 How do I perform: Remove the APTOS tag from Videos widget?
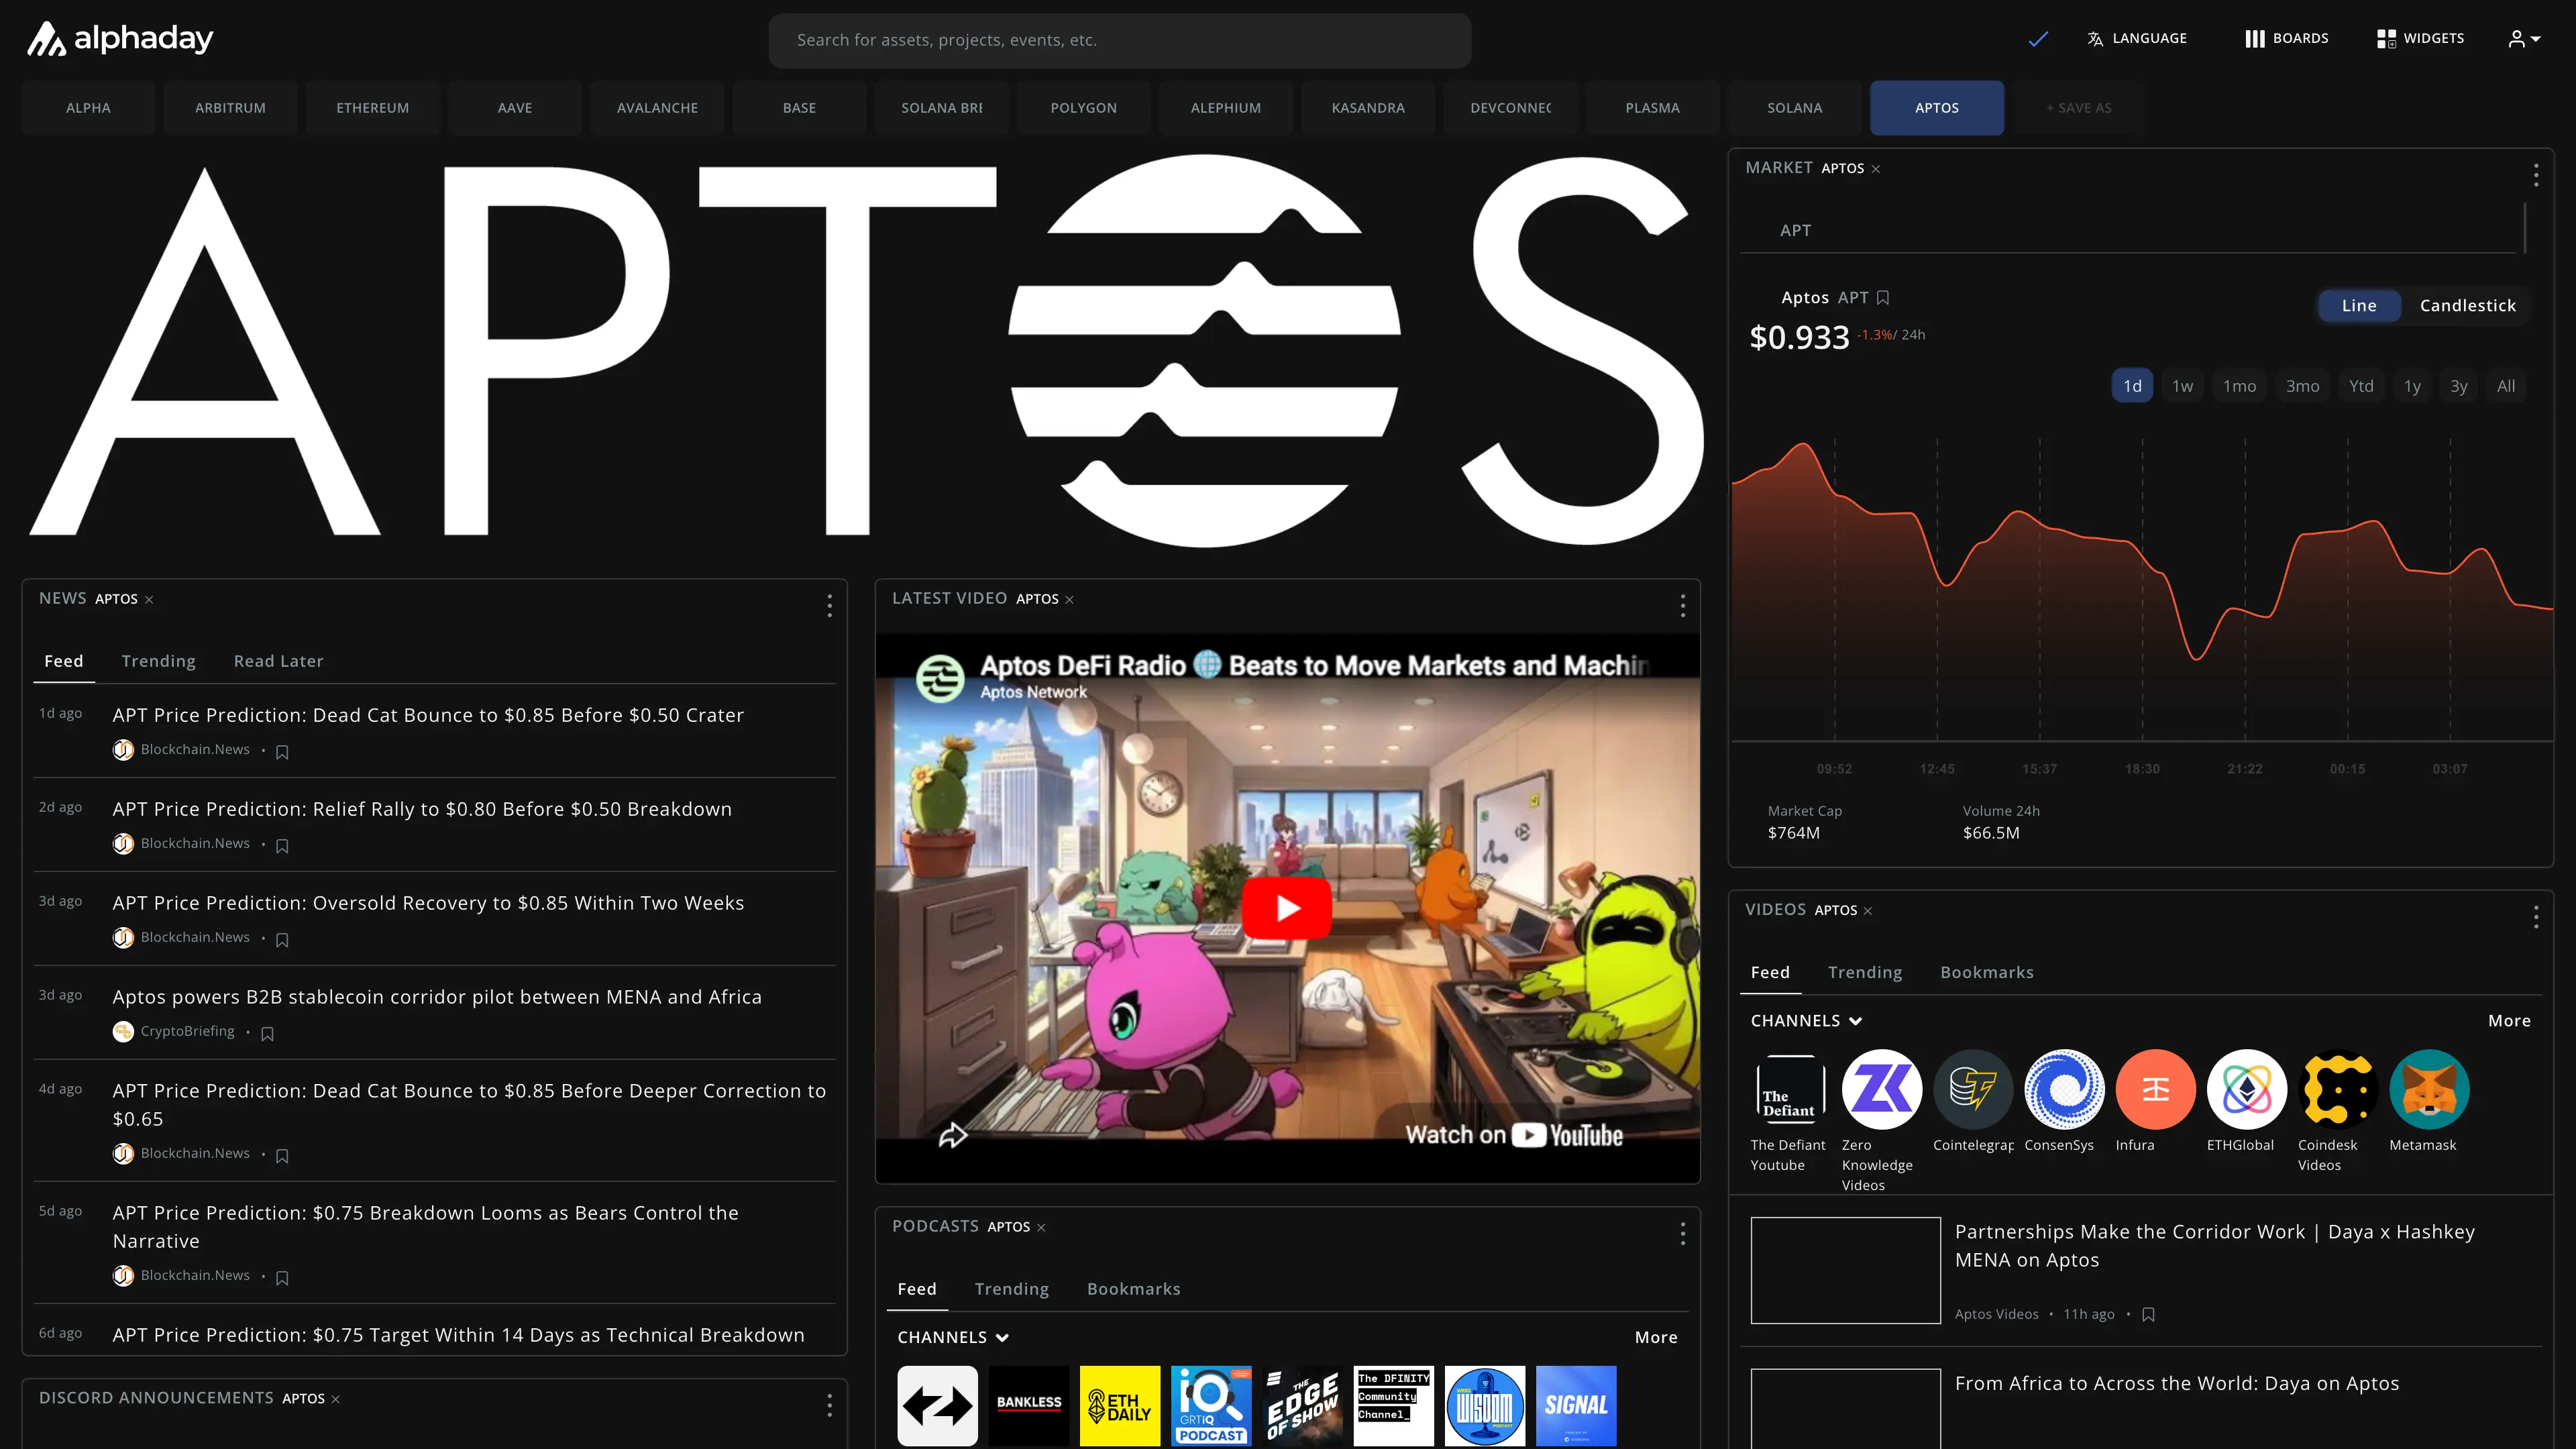tap(1868, 911)
